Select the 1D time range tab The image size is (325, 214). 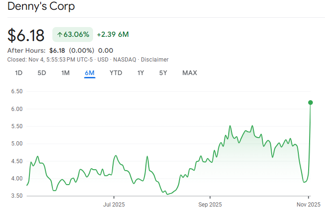pos(19,73)
